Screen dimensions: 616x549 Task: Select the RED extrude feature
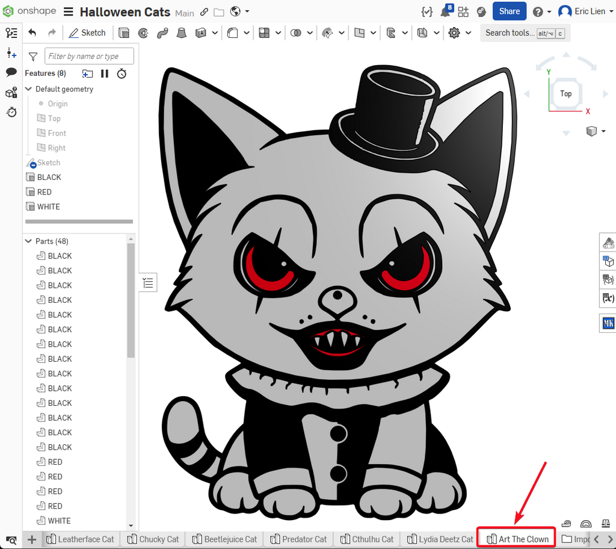click(x=44, y=192)
